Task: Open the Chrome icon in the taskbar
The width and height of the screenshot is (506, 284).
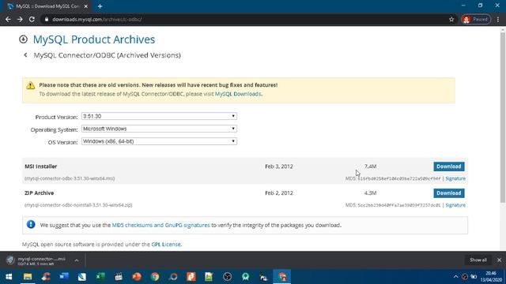Action: 155,277
